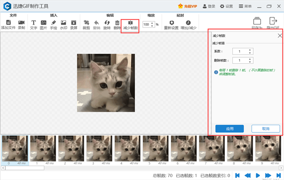Select frame 6 thumbnail
Viewport: 284px width, 180px height.
coord(184,148)
